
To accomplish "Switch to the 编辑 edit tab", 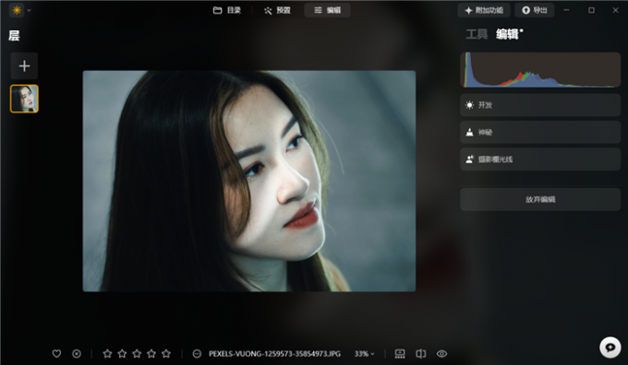I will pos(328,10).
